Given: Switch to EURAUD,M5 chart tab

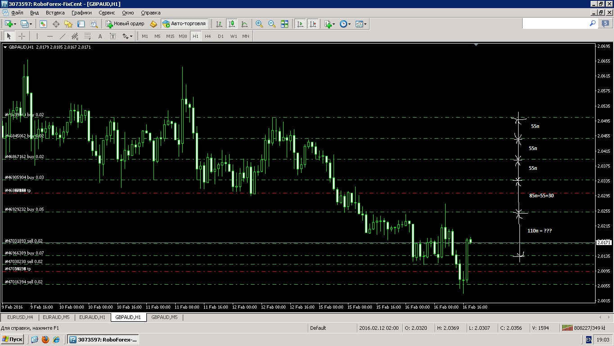Looking at the screenshot, I should (56, 317).
